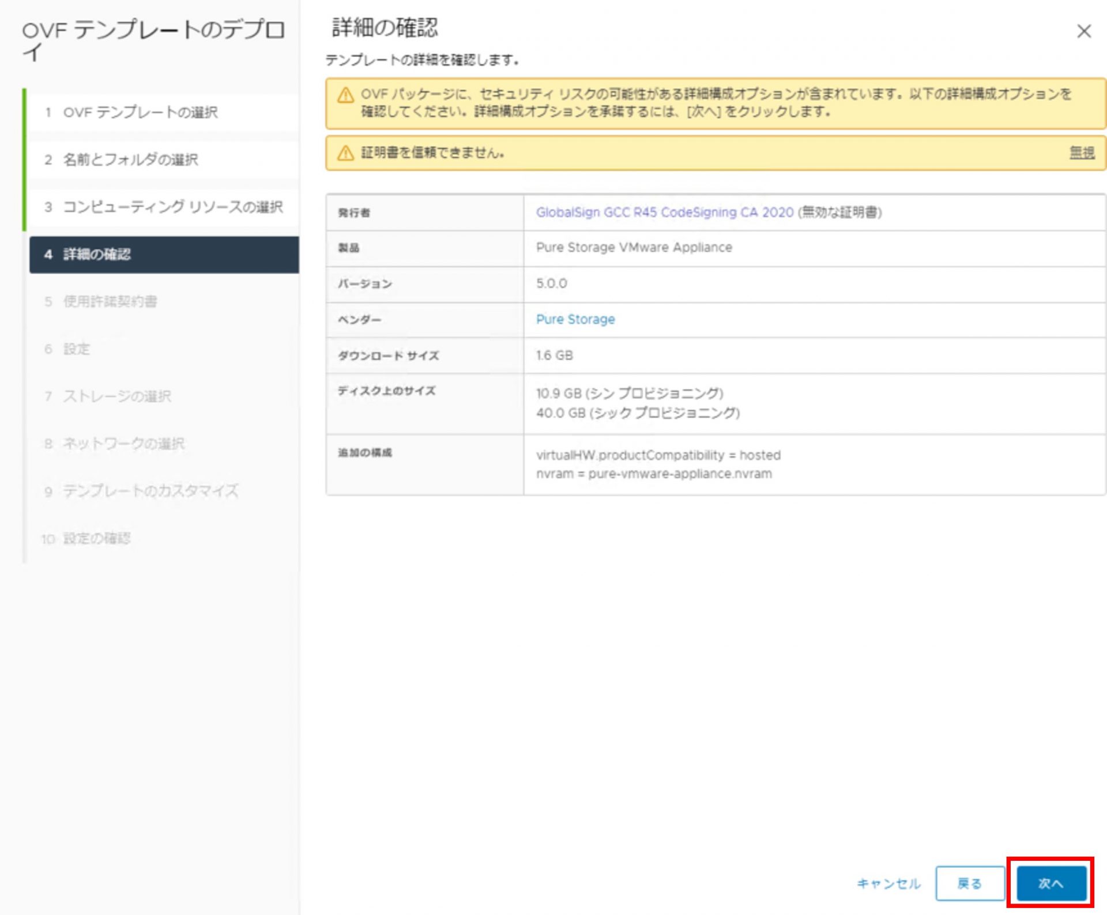Click キャンセル to cancel the deployment
The image size is (1107, 915).
click(888, 883)
